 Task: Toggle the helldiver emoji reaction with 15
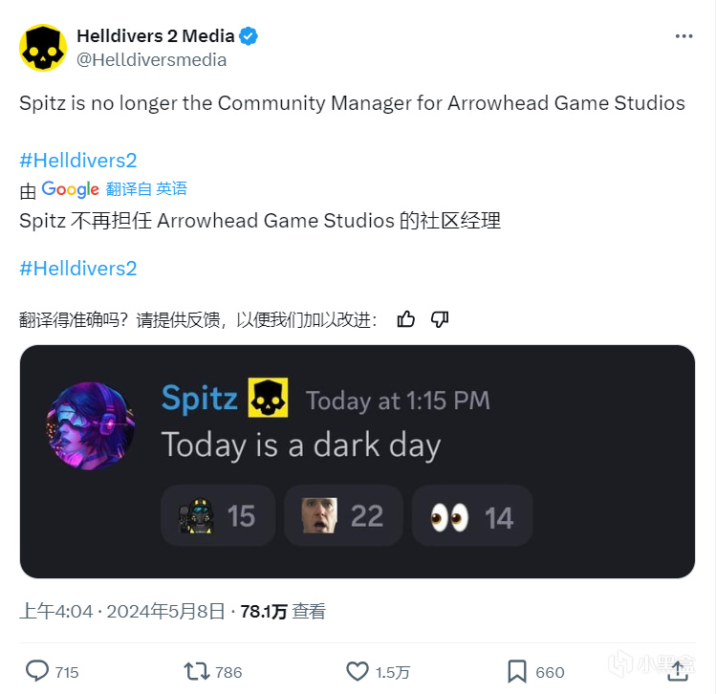[218, 515]
